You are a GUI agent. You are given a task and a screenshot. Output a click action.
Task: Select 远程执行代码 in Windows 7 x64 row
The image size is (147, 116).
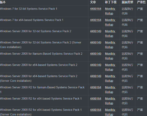coord(127,22)
